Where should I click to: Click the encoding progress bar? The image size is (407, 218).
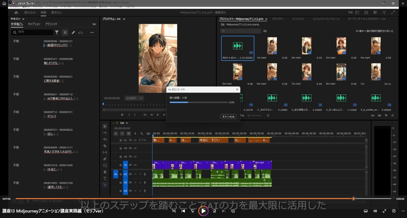click(198, 102)
